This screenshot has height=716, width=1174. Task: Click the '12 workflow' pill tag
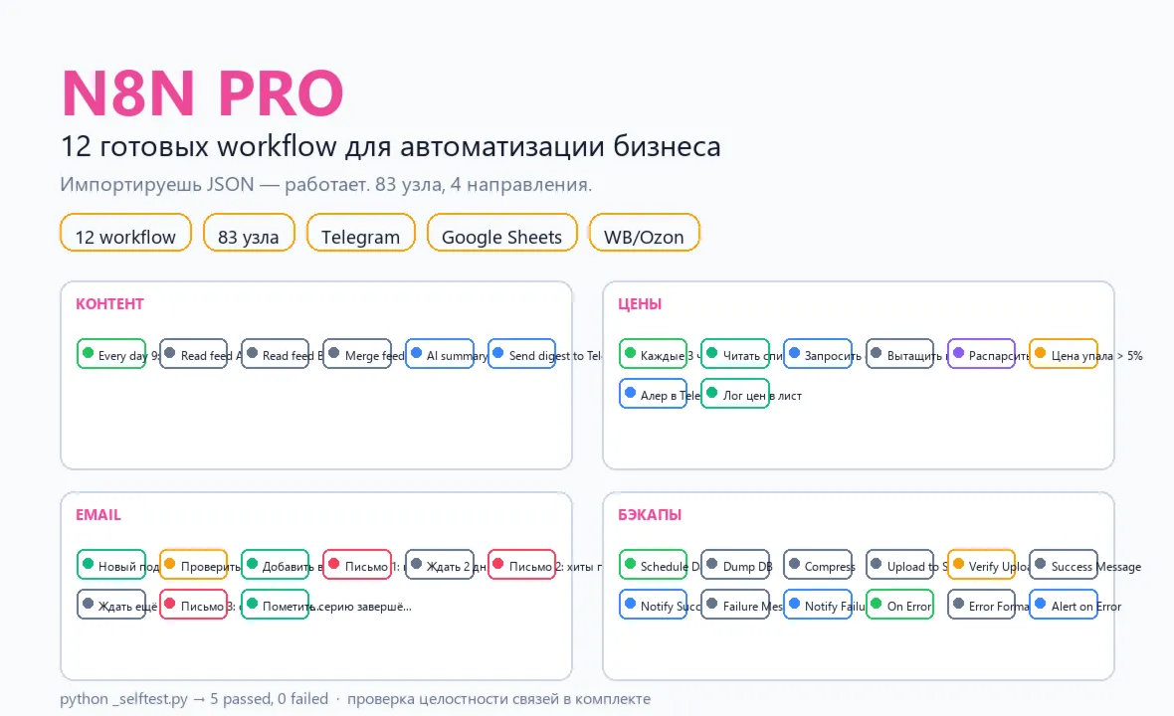click(x=125, y=233)
